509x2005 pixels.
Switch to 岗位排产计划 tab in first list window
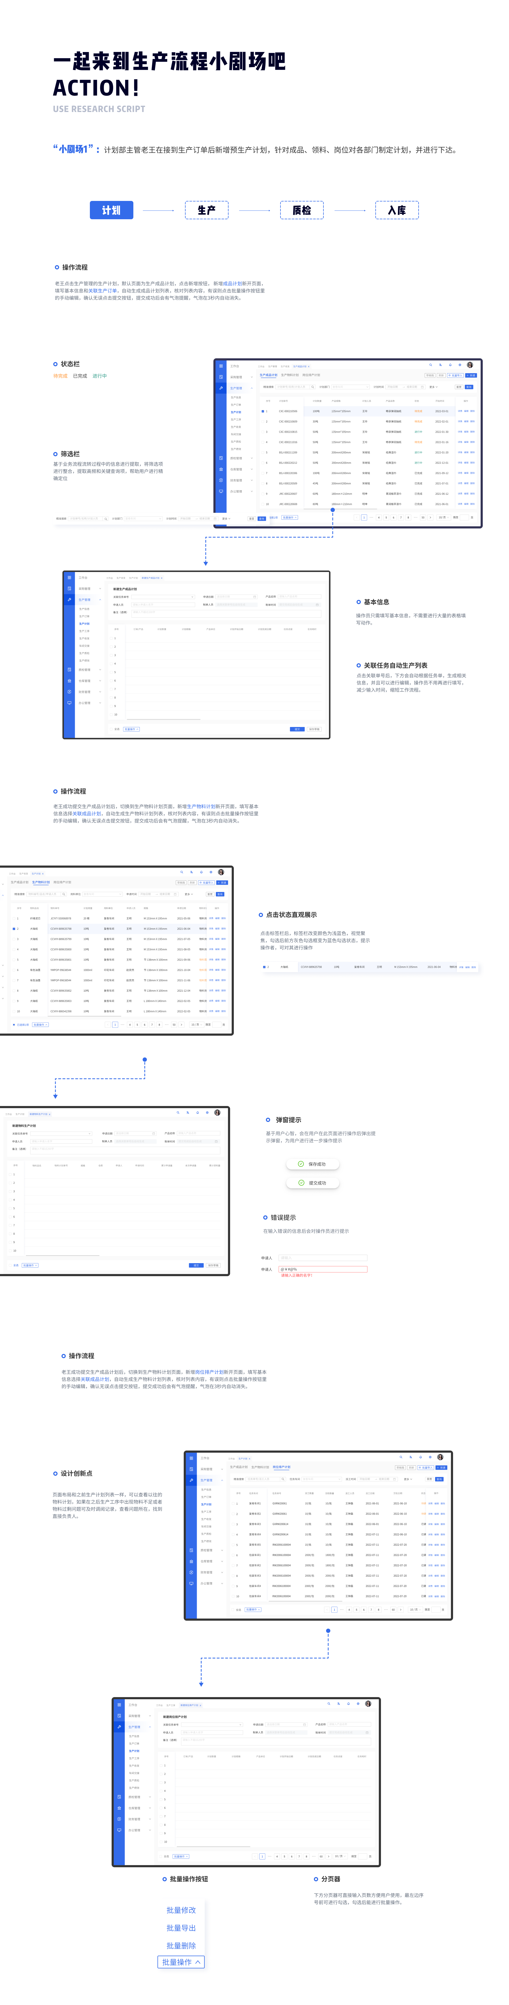(311, 375)
